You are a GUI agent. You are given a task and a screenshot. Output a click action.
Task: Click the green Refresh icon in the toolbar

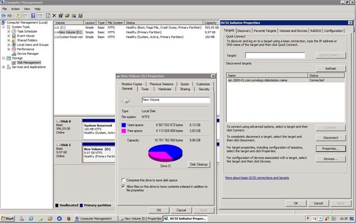point(48,16)
